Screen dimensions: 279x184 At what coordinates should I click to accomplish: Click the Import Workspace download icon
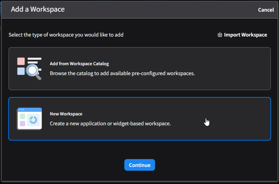220,35
